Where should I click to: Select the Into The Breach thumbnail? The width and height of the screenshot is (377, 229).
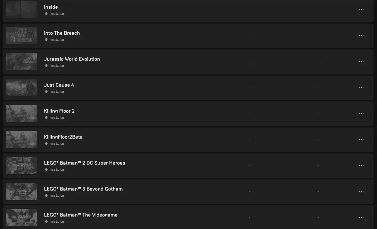(22, 36)
